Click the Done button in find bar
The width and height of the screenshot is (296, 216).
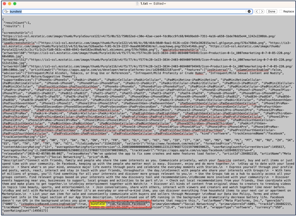[271, 12]
